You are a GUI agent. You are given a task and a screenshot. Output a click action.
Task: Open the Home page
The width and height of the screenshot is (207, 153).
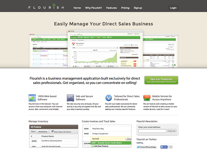pyautogui.click(x=77, y=8)
